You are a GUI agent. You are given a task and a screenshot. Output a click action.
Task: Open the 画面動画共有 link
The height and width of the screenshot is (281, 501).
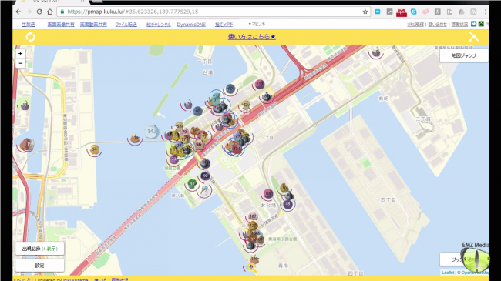pos(93,25)
